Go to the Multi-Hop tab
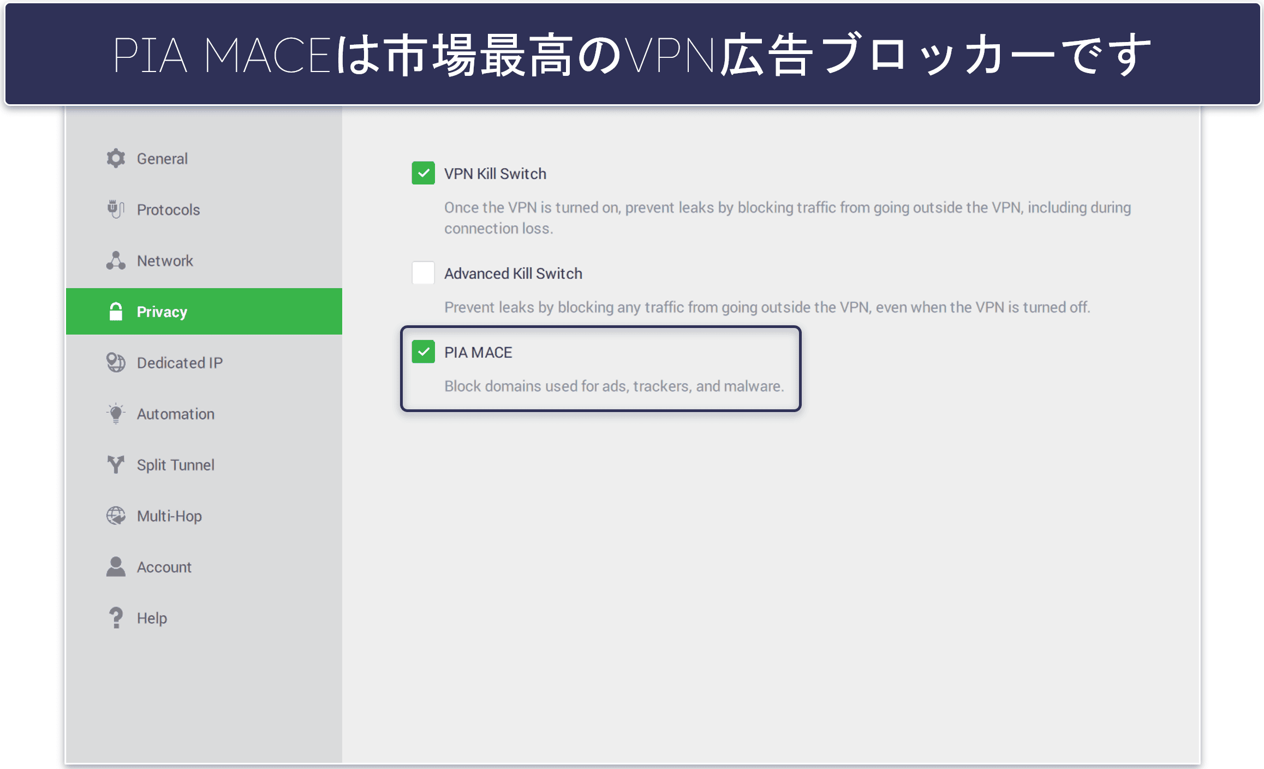This screenshot has width=1264, height=769. point(204,516)
